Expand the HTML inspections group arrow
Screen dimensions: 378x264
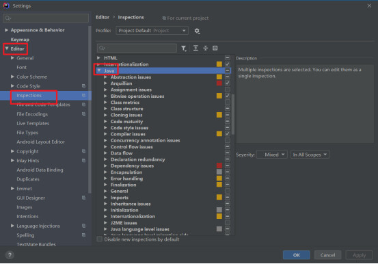point(98,57)
